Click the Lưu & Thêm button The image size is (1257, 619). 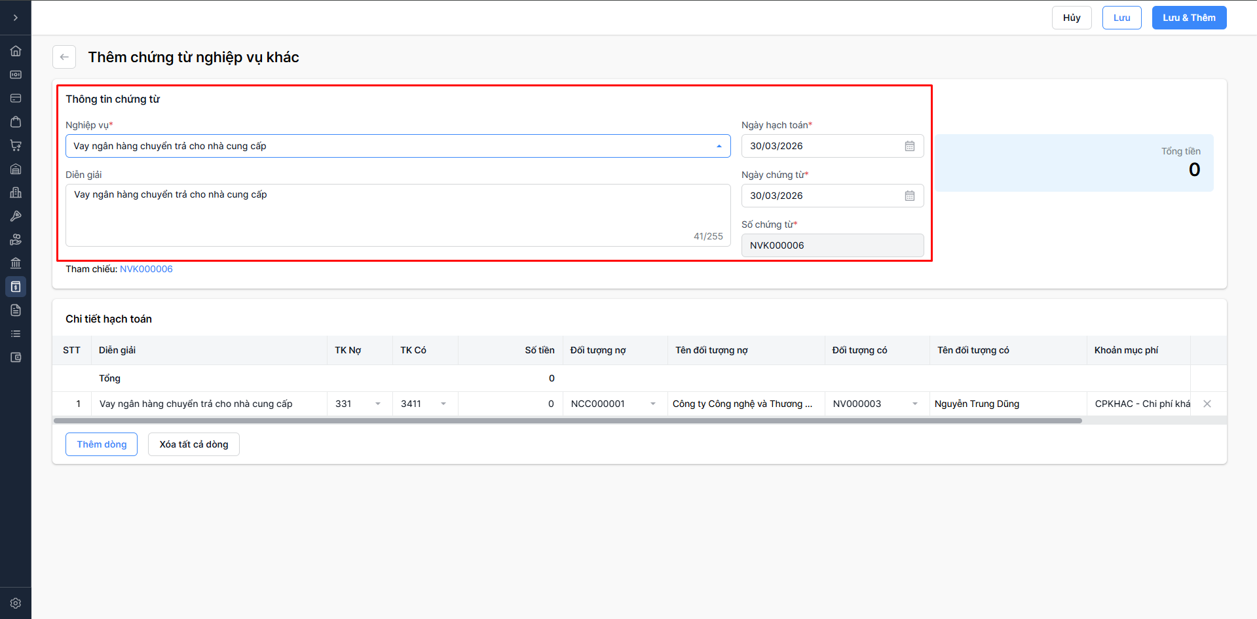(1190, 18)
